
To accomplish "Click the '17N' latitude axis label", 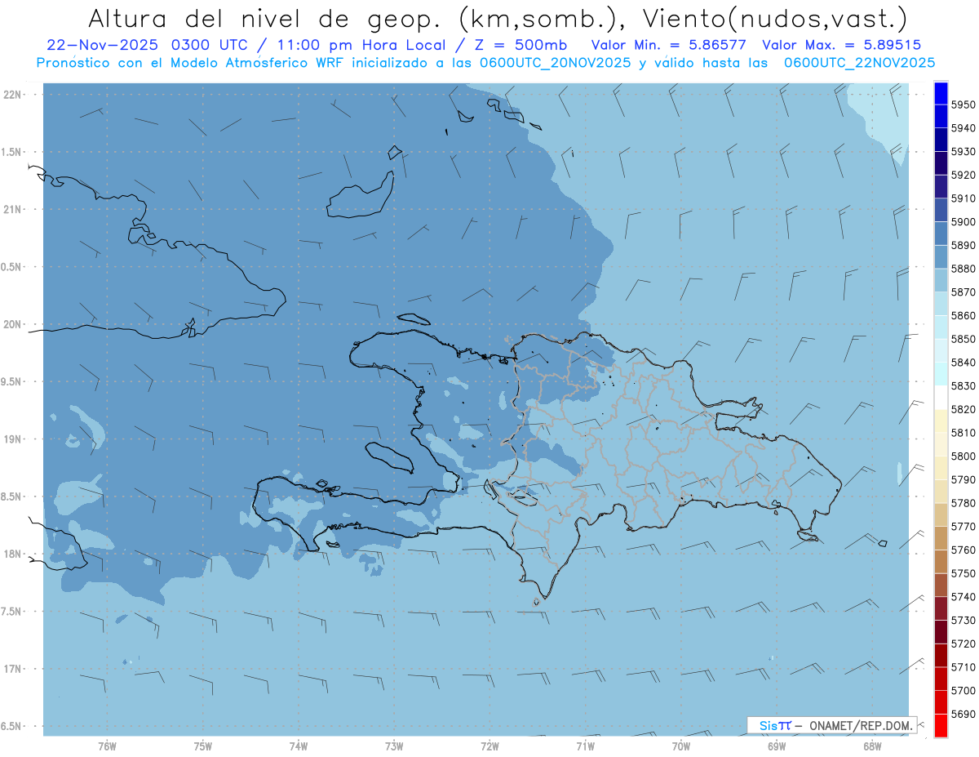I will pos(13,668).
